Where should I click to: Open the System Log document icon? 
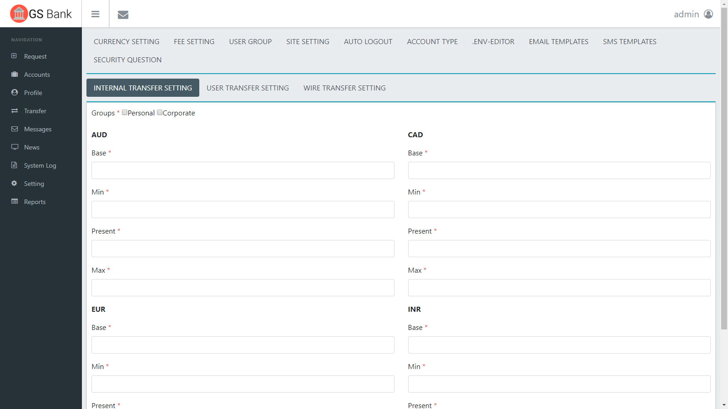click(15, 165)
